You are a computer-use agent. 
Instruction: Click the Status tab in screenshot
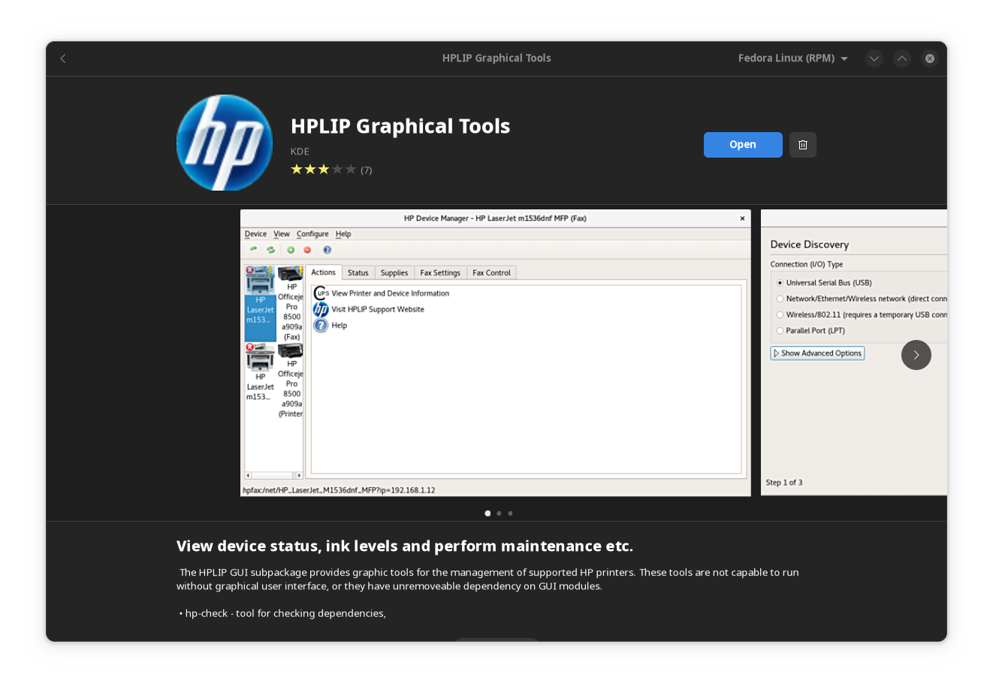pos(358,273)
